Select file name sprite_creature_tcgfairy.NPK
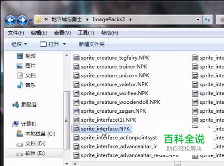The width and height of the screenshot is (224, 166). 115,58
